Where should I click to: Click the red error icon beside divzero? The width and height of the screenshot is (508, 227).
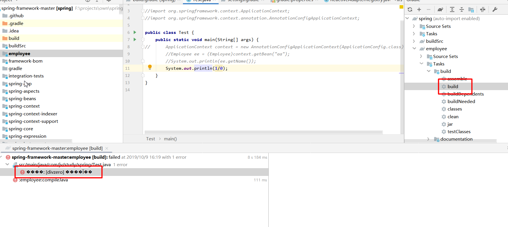[22, 172]
